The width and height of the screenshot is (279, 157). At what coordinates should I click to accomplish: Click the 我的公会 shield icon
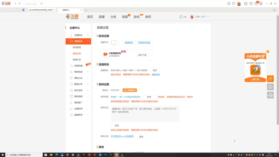pyautogui.click(x=71, y=78)
